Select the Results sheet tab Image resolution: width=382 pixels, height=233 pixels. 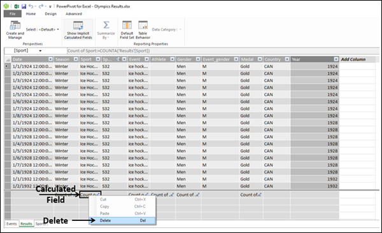pos(26,223)
